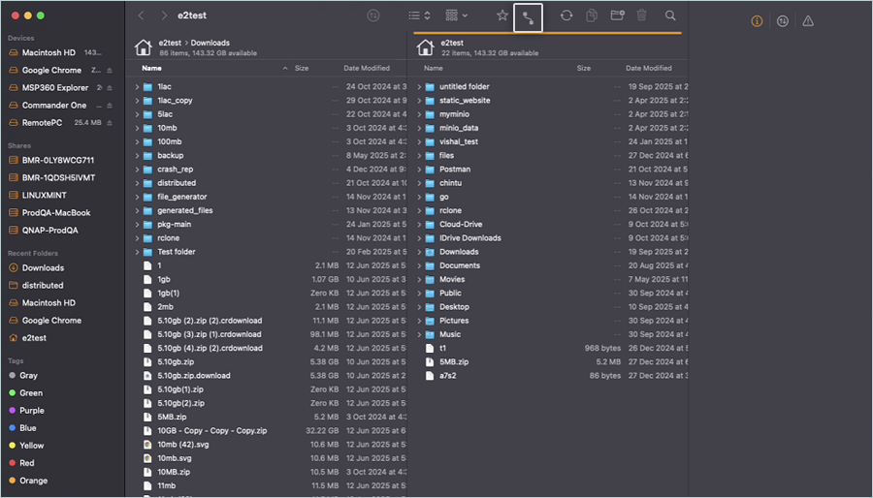Click the warning triangle icon
Viewport: 873px width, 498px height.
808,21
